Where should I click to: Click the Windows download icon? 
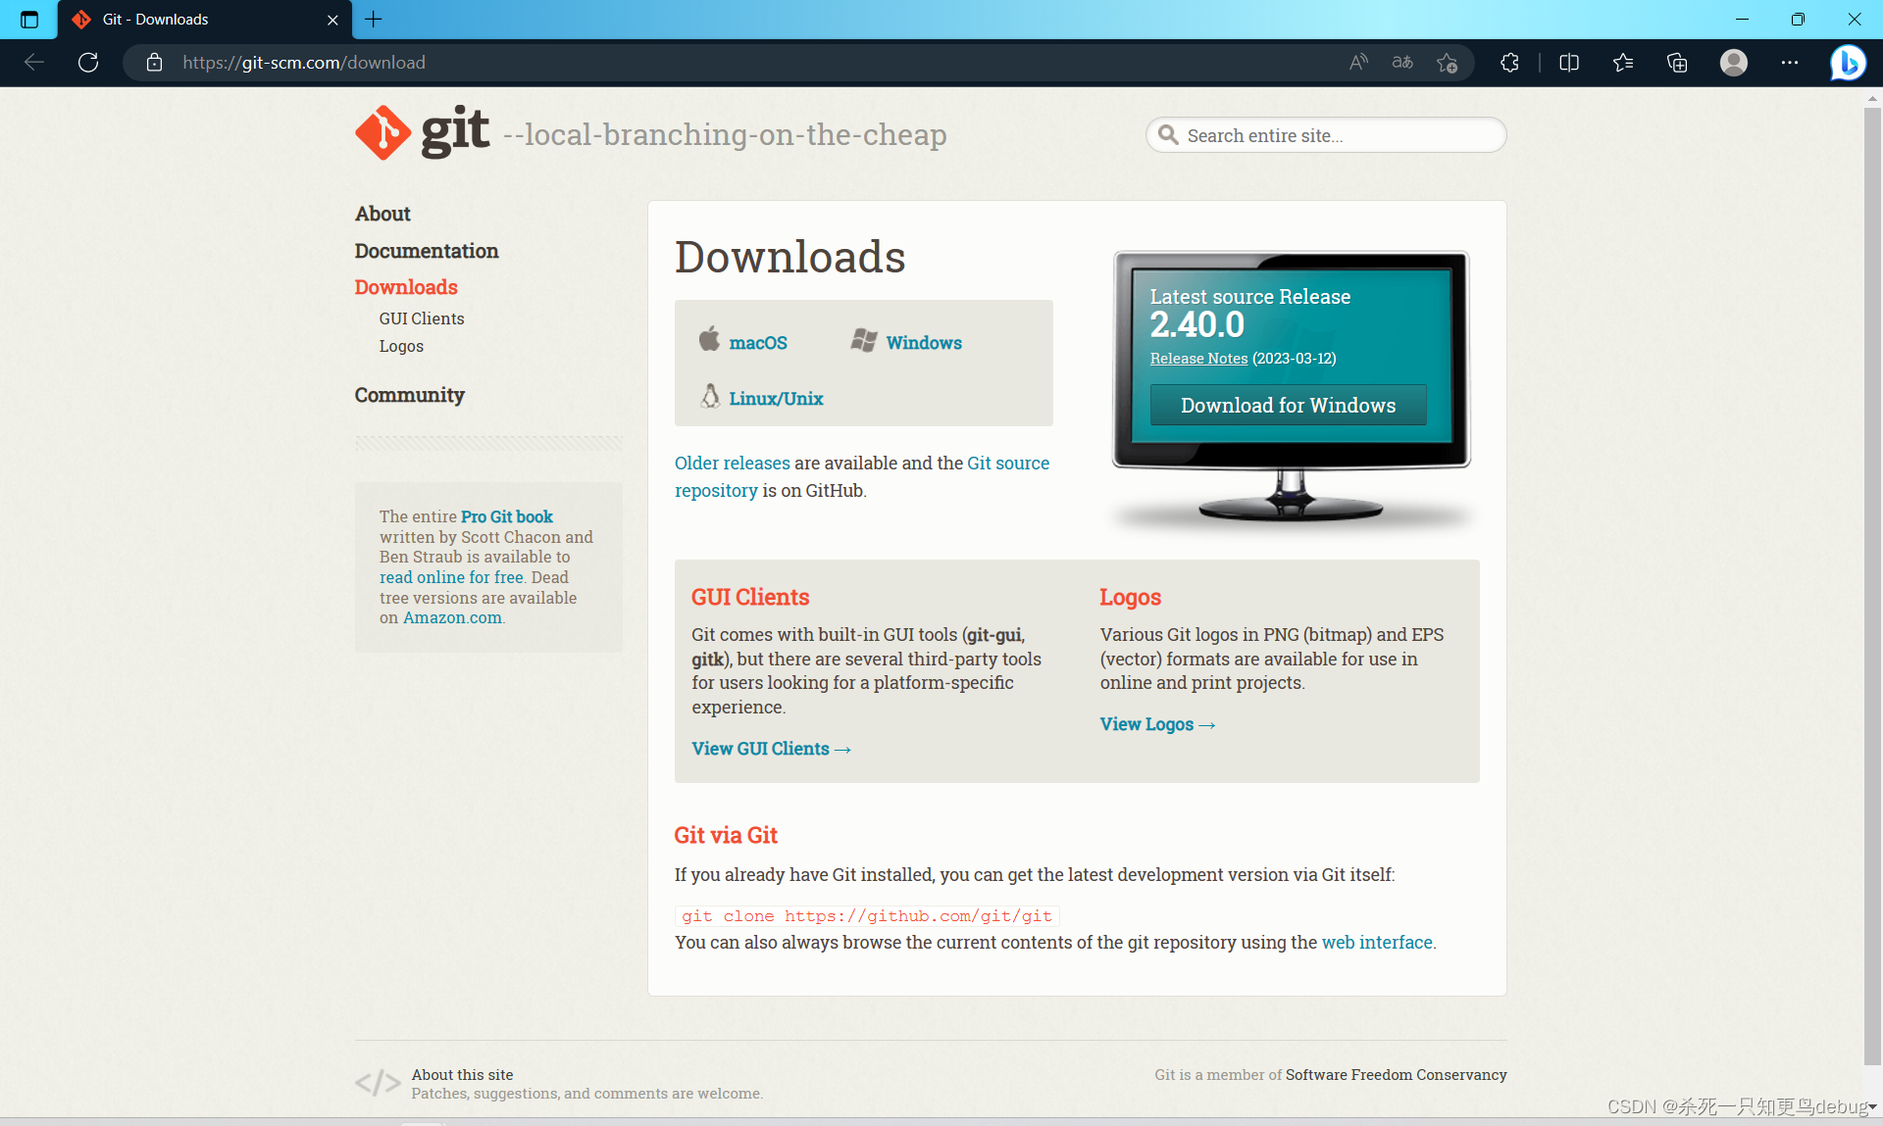pos(858,340)
